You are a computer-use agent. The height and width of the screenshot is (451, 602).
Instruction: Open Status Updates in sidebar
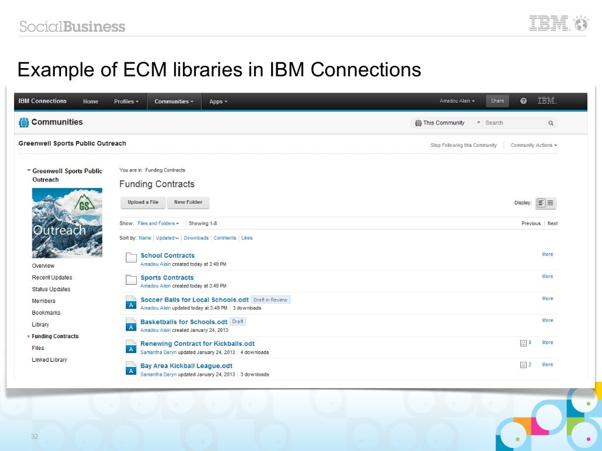[51, 290]
